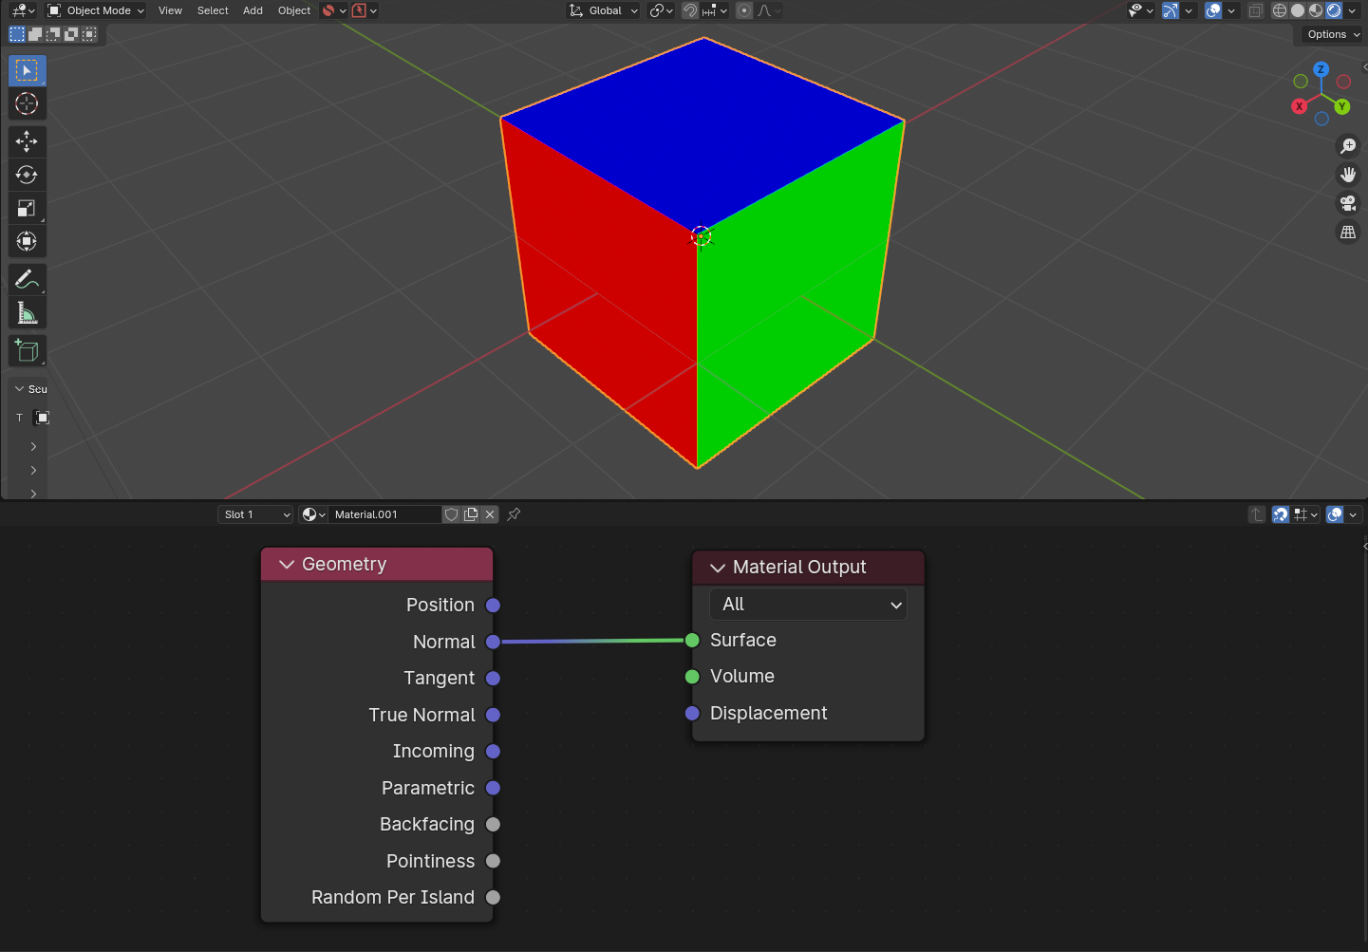The width and height of the screenshot is (1368, 952).
Task: Activate the Transform tool
Action: pos(27,241)
